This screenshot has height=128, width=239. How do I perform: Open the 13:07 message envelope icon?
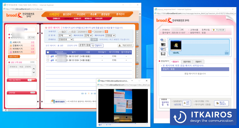coord(52,56)
